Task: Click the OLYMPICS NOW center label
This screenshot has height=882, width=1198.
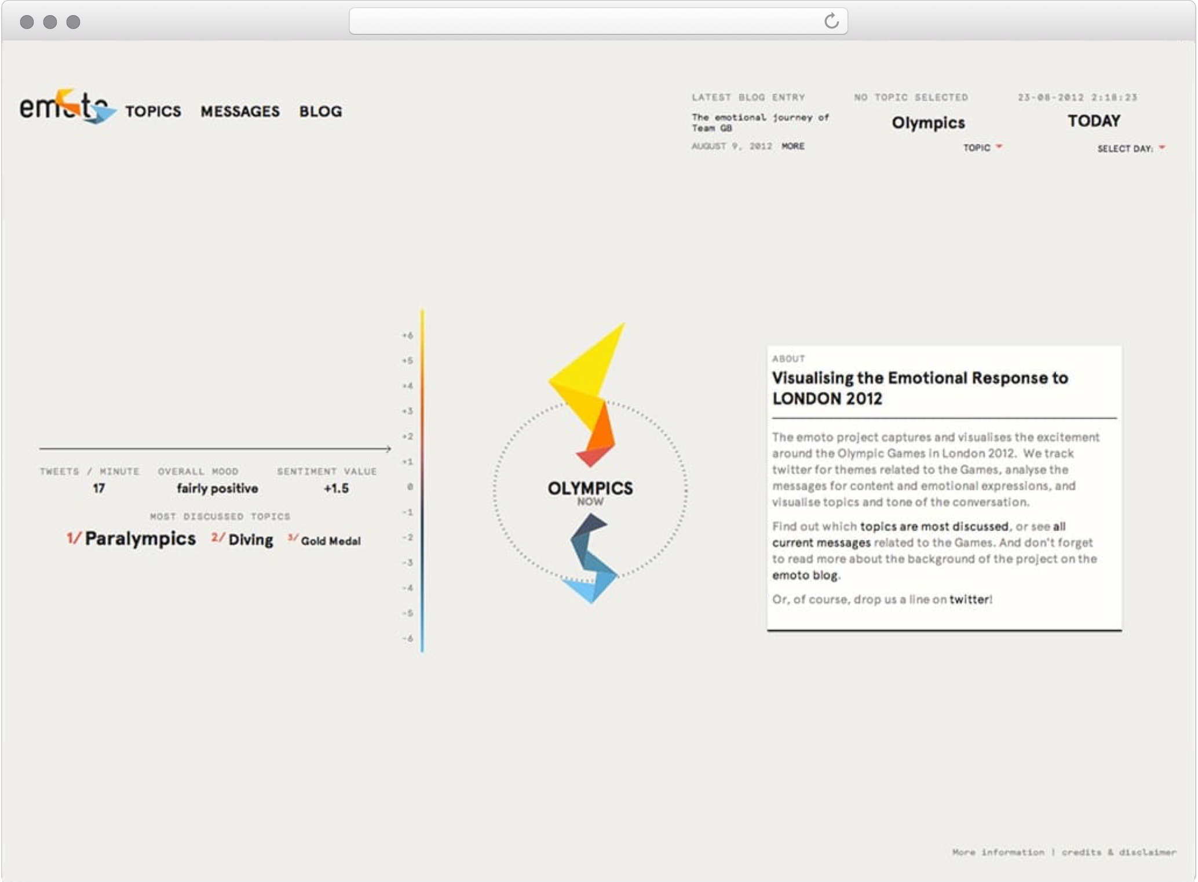Action: (x=590, y=493)
